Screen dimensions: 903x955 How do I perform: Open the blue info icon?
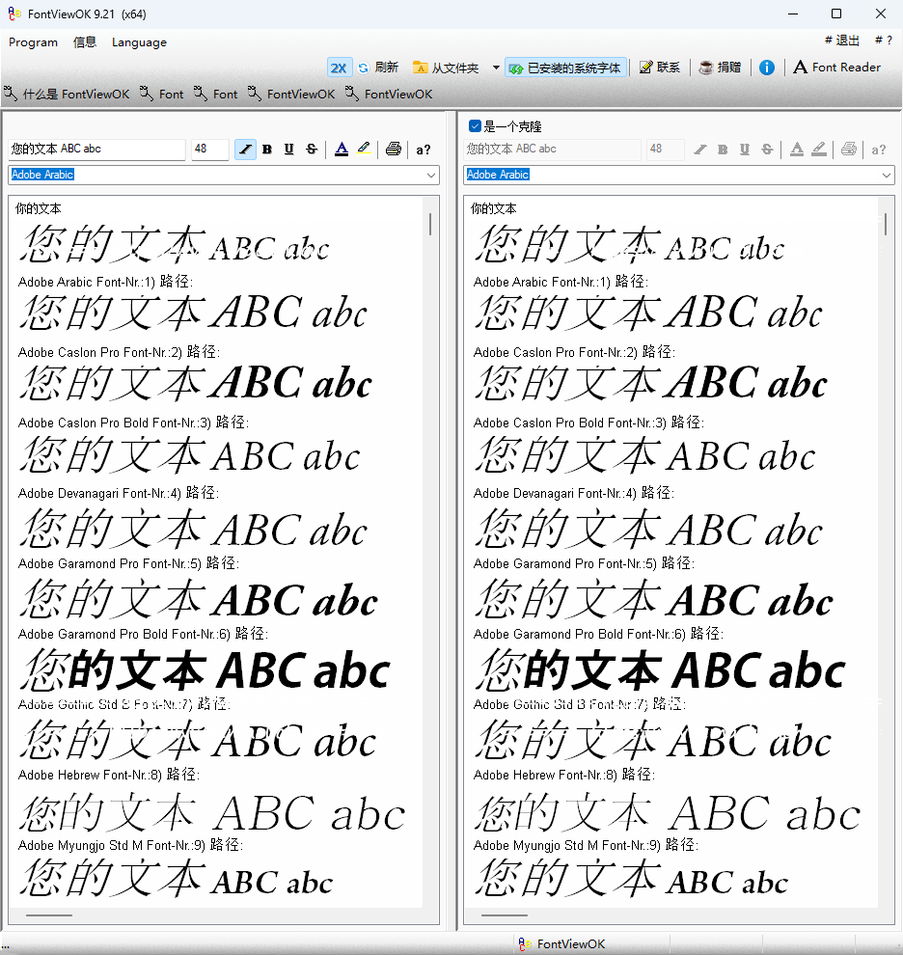tap(767, 68)
